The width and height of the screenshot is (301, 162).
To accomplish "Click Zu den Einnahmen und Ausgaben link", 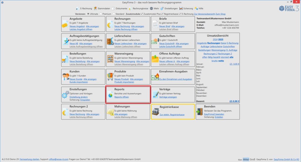I will tap(175, 79).
